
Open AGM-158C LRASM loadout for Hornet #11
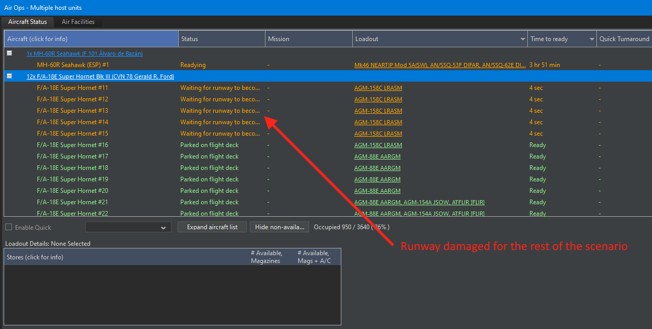point(378,88)
